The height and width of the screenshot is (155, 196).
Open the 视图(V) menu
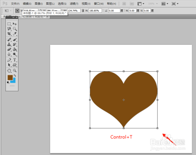point(86,4)
